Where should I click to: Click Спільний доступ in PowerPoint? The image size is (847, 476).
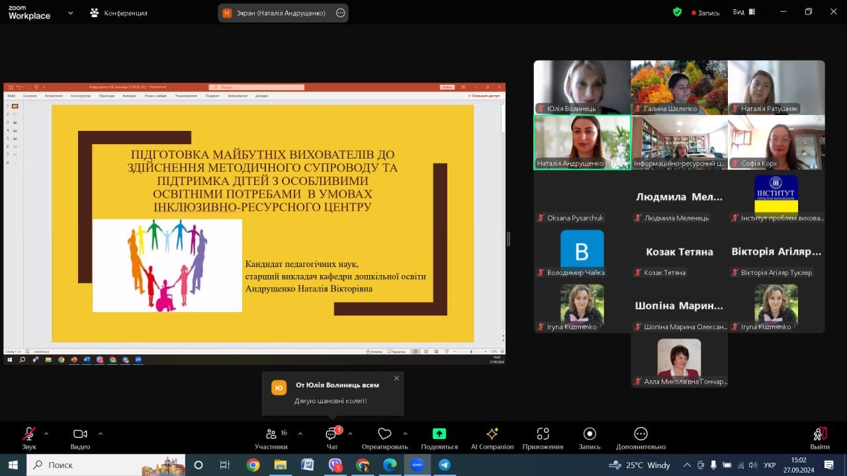click(485, 96)
